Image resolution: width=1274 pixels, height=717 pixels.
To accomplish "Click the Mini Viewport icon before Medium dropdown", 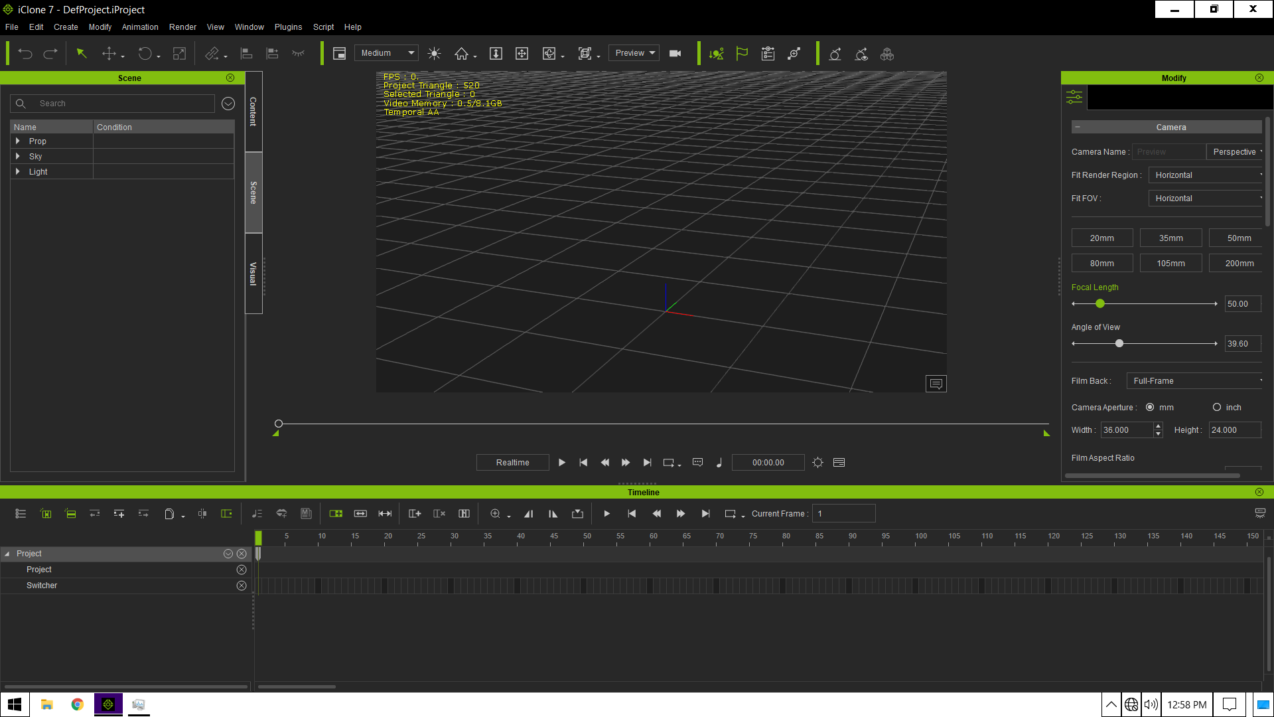I will [x=339, y=54].
